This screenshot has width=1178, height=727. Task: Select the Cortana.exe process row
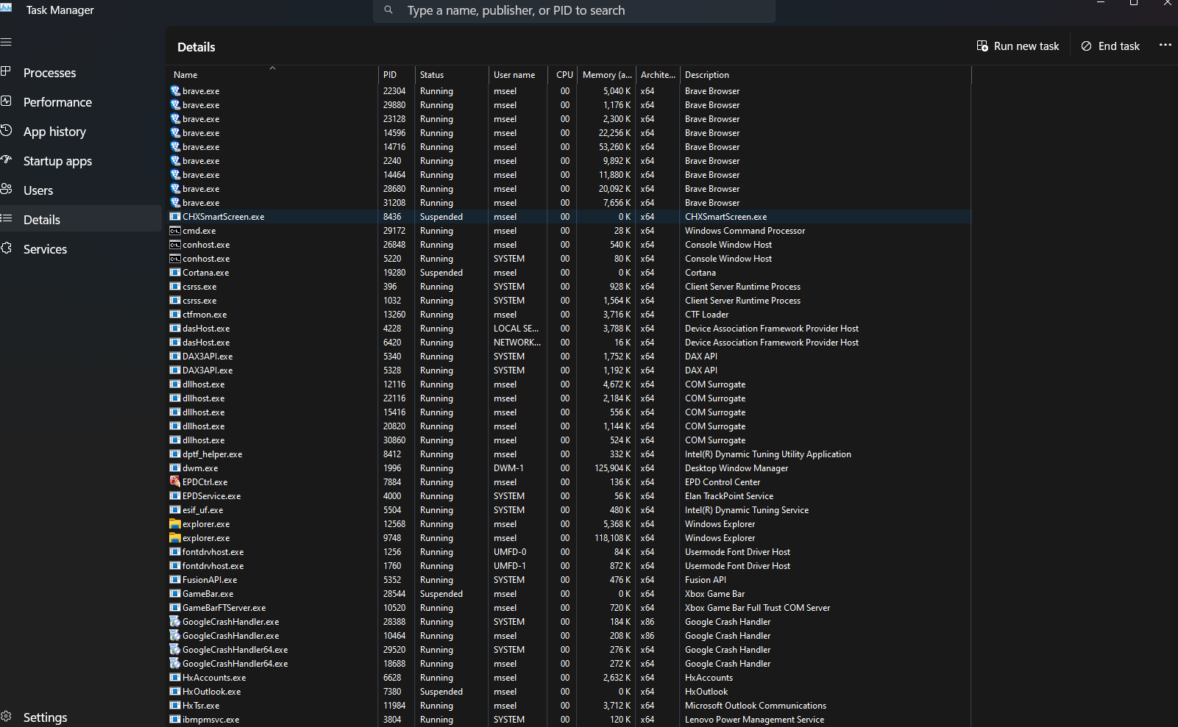pyautogui.click(x=570, y=273)
